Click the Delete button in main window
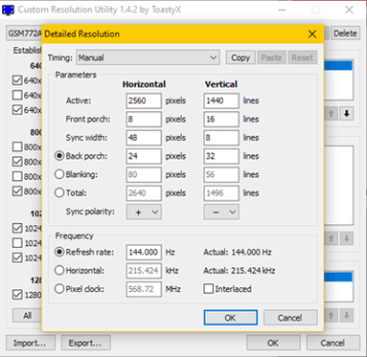The width and height of the screenshot is (367, 357). 345,33
